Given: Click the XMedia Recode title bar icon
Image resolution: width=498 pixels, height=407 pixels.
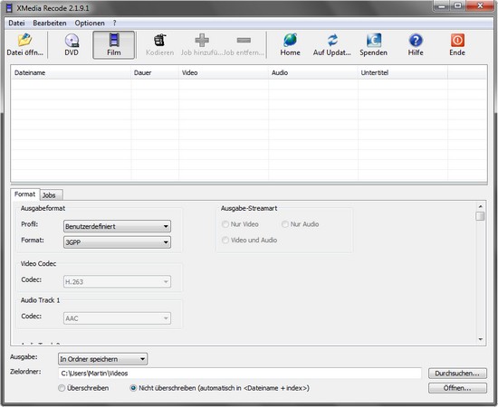Looking at the screenshot, I should [x=10, y=8].
